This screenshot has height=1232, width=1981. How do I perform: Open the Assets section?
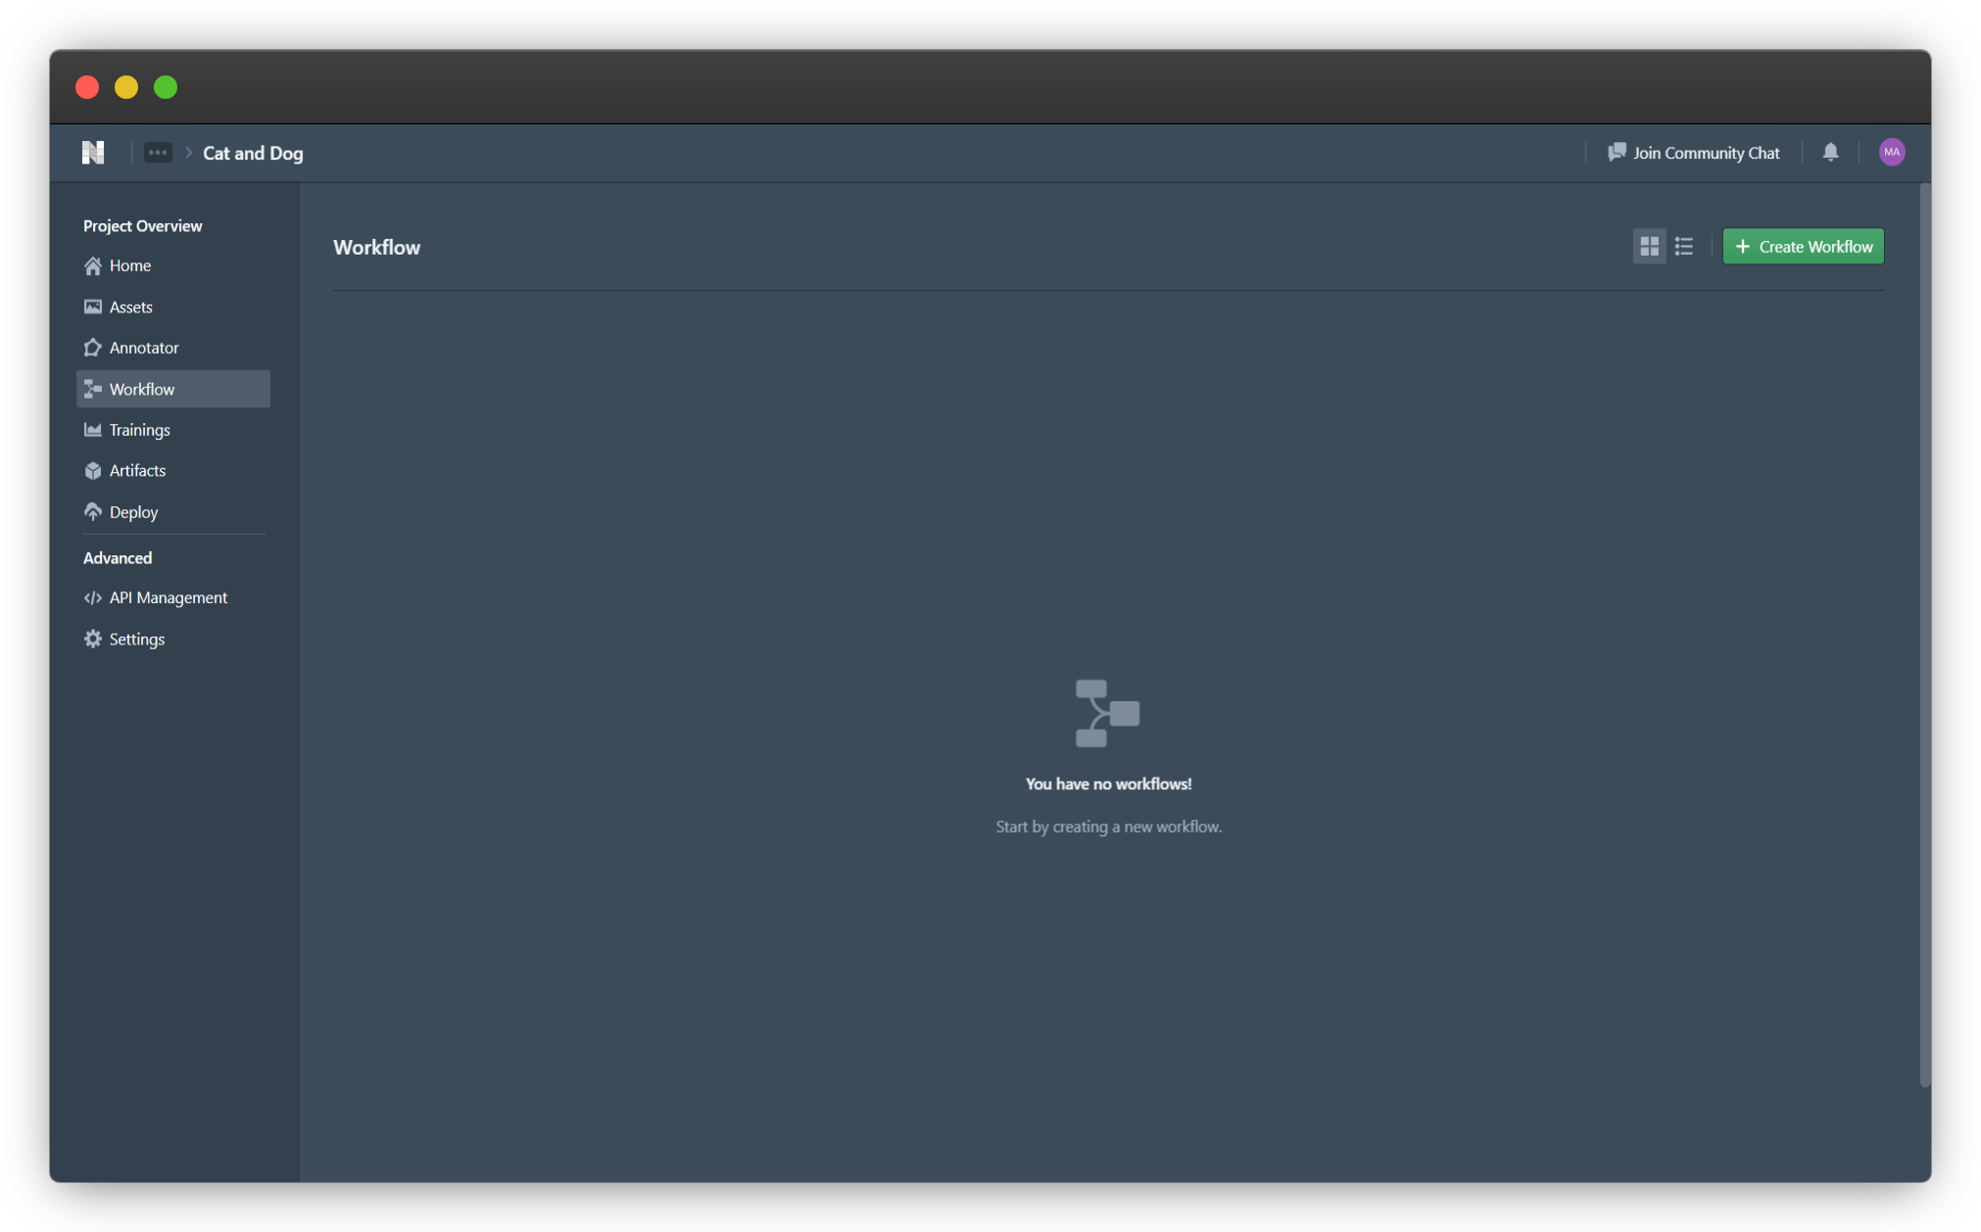coord(130,308)
